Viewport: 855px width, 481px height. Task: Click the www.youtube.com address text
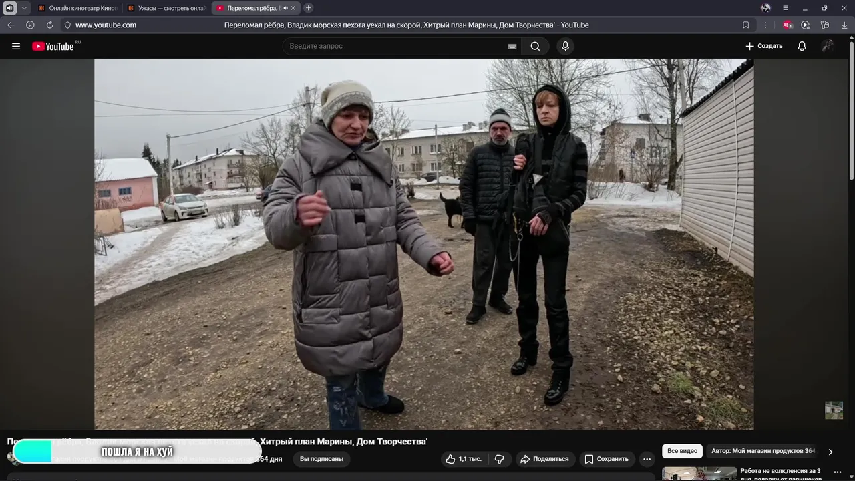106,25
